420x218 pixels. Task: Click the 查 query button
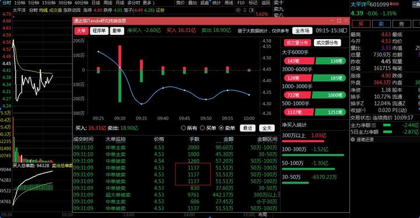[401, 24]
